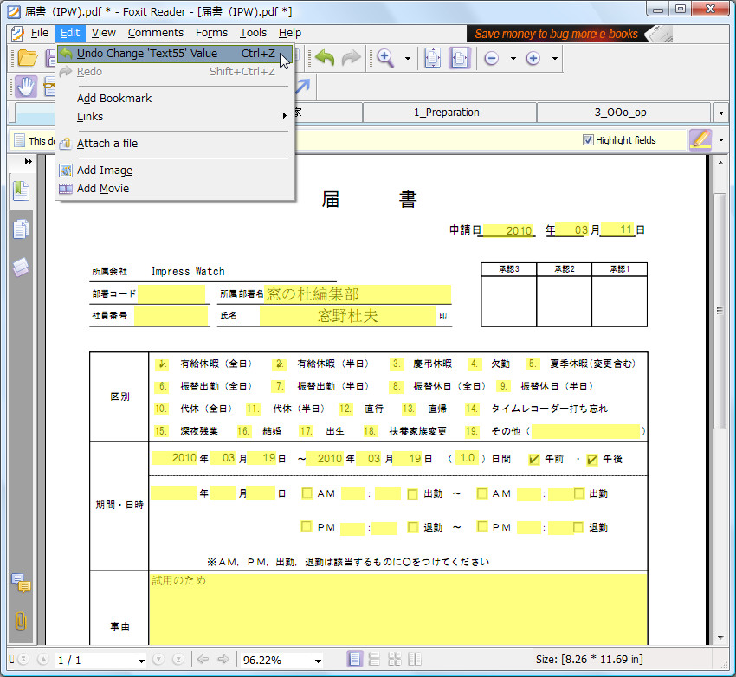Screen dimensions: 736x677
Task: Toggle the Highlight fields checkbox
Action: [588, 140]
